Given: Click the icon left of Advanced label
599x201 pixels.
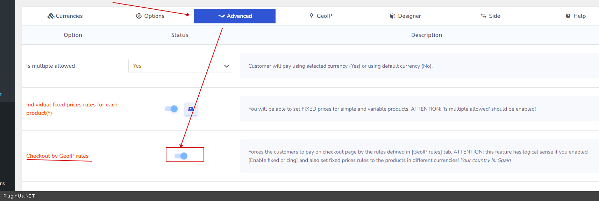Looking at the screenshot, I should coord(221,16).
